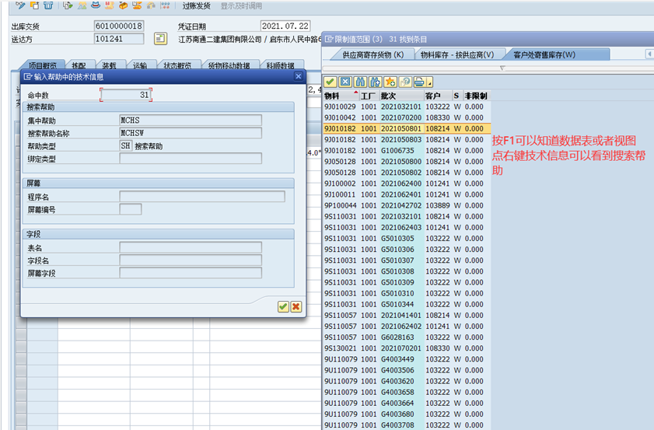The image size is (654, 430).
Task: Open the 项目概览 tab in delivery window
Action: pos(43,65)
